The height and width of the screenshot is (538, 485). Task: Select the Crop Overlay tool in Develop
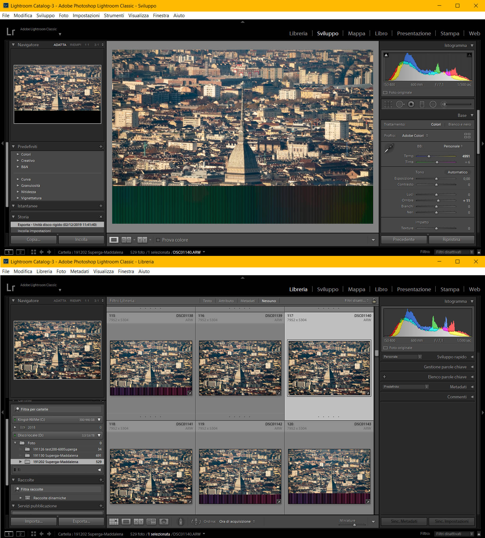coord(388,104)
